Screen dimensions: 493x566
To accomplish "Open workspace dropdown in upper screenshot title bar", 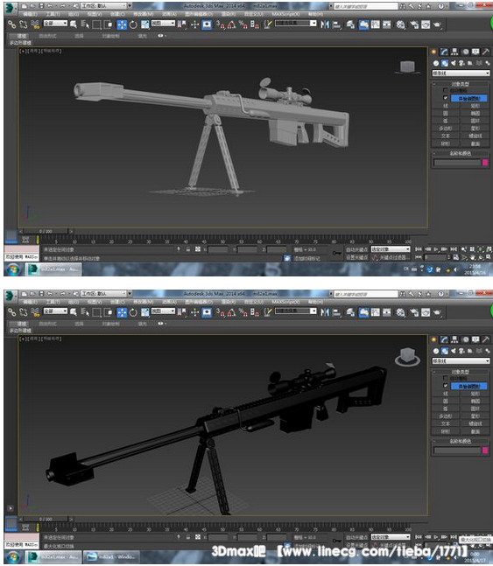I will pos(103,6).
